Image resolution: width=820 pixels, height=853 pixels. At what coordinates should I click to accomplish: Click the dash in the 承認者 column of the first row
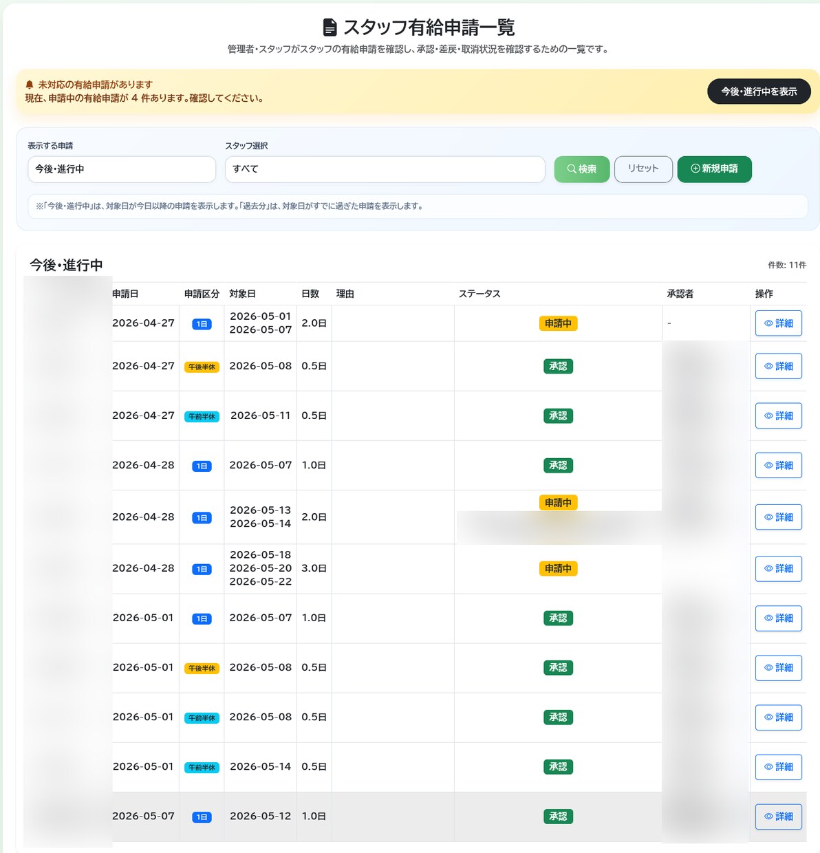point(669,323)
